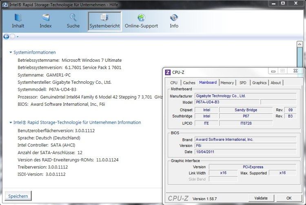
Task: Click Benutzeroberflächenversion 3.0.0.1112 line
Action: [x=56, y=131]
